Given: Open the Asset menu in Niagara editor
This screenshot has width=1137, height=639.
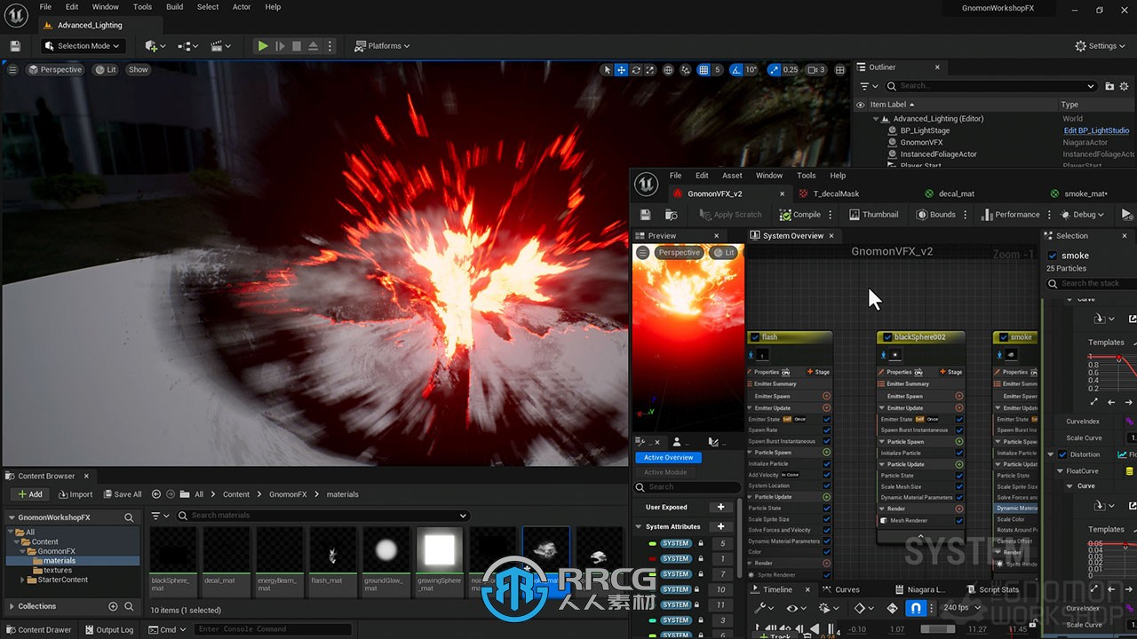Looking at the screenshot, I should pos(732,176).
